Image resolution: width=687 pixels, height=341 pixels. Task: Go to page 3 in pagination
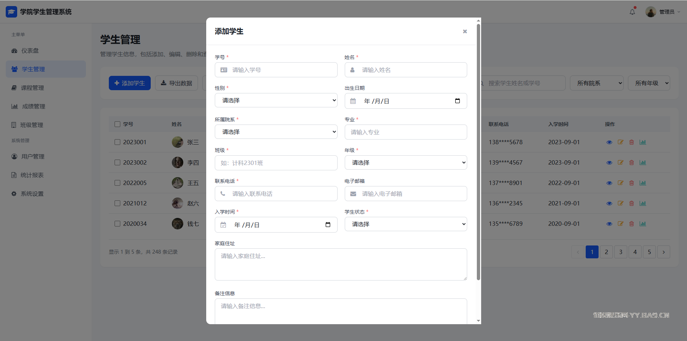621,252
